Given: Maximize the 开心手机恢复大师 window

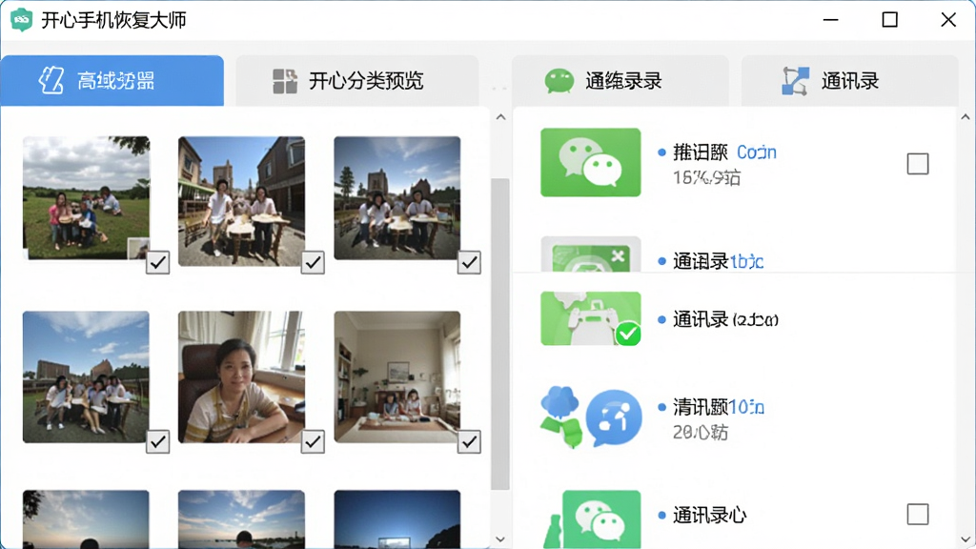Looking at the screenshot, I should point(890,20).
